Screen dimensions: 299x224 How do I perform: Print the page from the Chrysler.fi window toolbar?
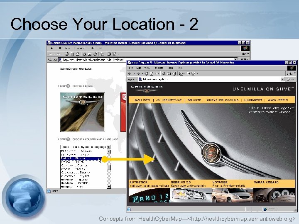coord(188,73)
